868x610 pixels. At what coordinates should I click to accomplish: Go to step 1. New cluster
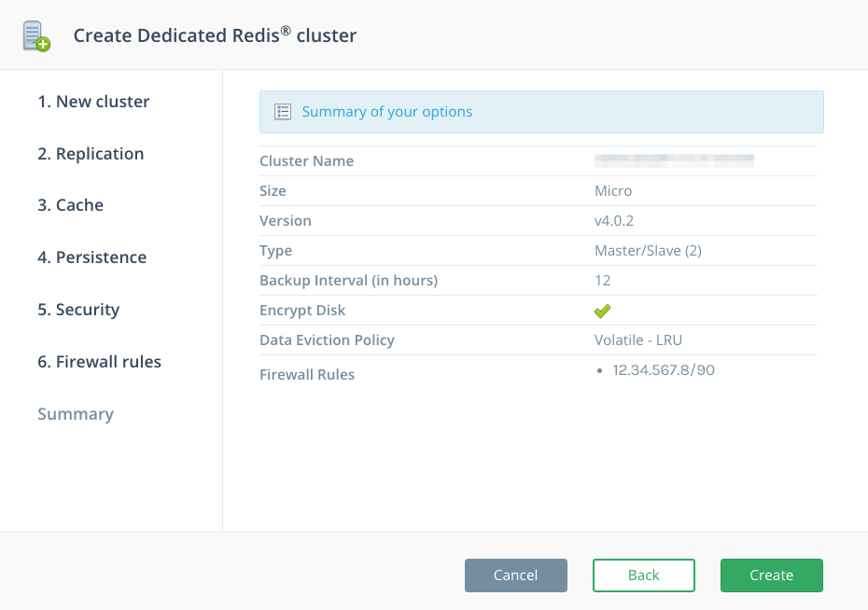(93, 102)
